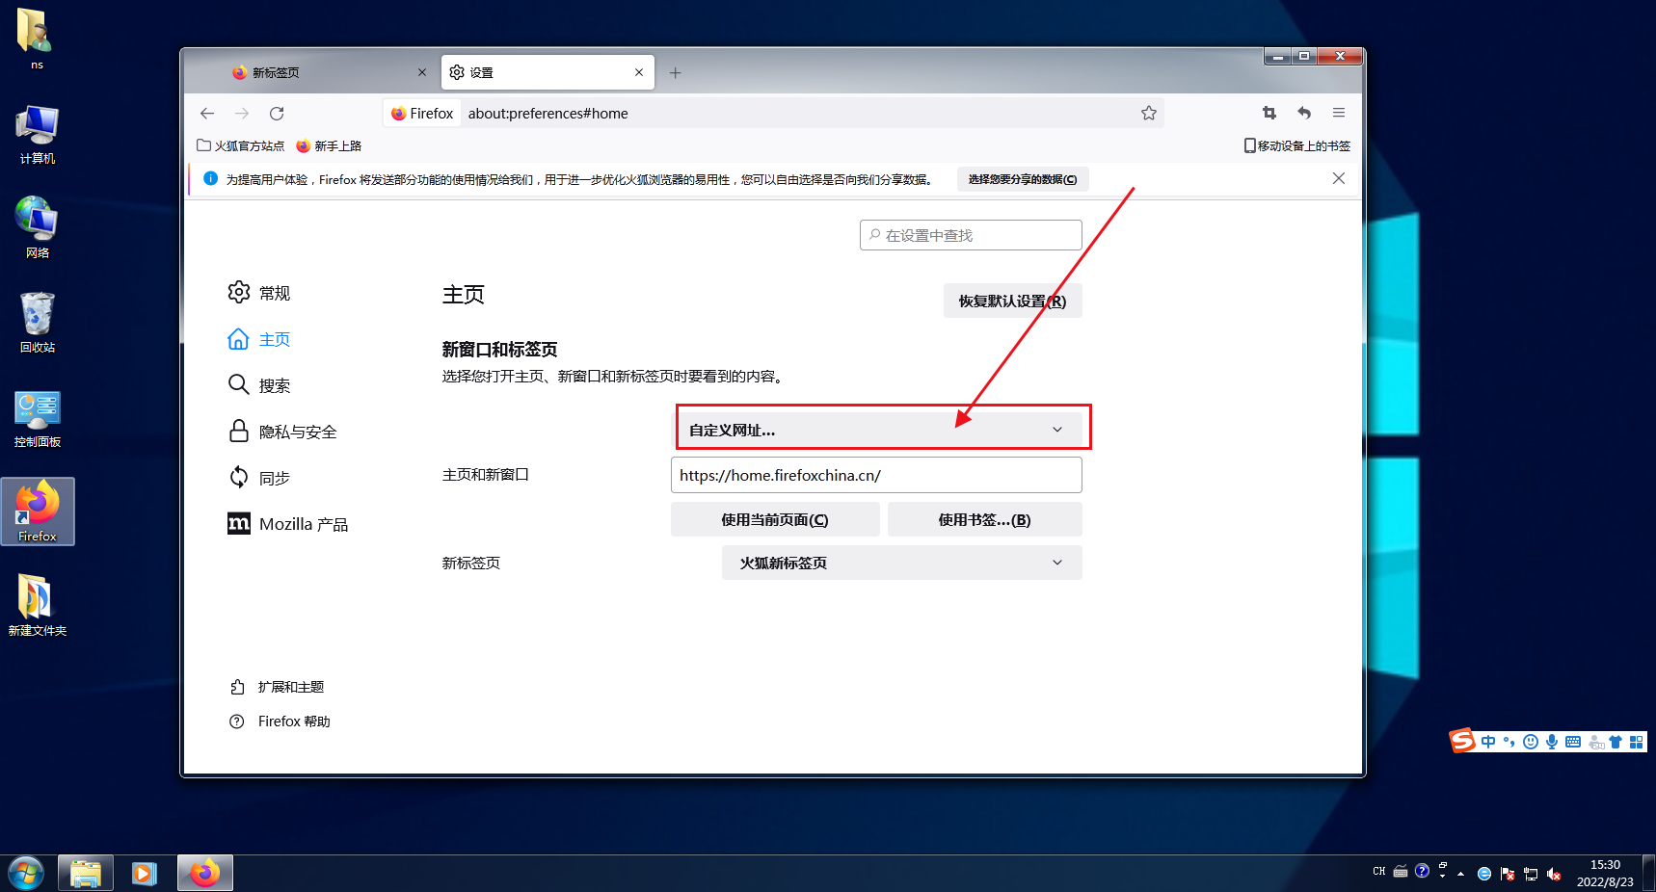The image size is (1656, 892).
Task: Click 使用书签 button
Action: (x=984, y=519)
